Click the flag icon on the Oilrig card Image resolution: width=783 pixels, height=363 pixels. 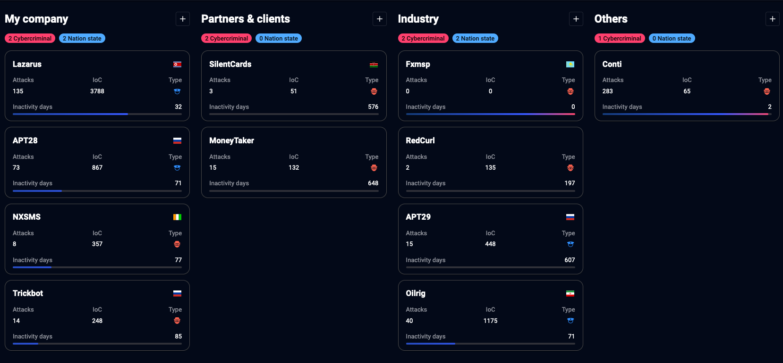pos(570,293)
